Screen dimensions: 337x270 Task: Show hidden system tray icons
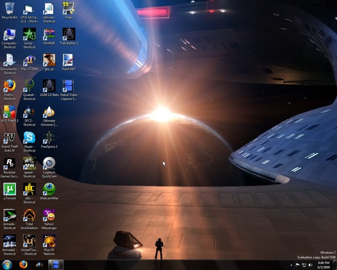tap(291, 265)
